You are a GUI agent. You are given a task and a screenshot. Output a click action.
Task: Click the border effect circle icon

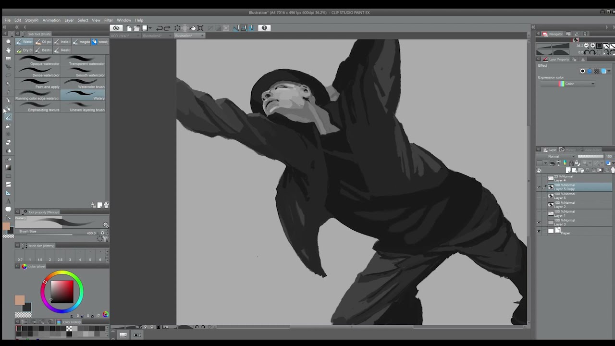tap(583, 71)
